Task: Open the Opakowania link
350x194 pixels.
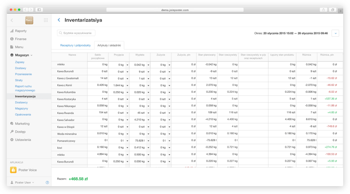Action: pyautogui.click(x=23, y=114)
